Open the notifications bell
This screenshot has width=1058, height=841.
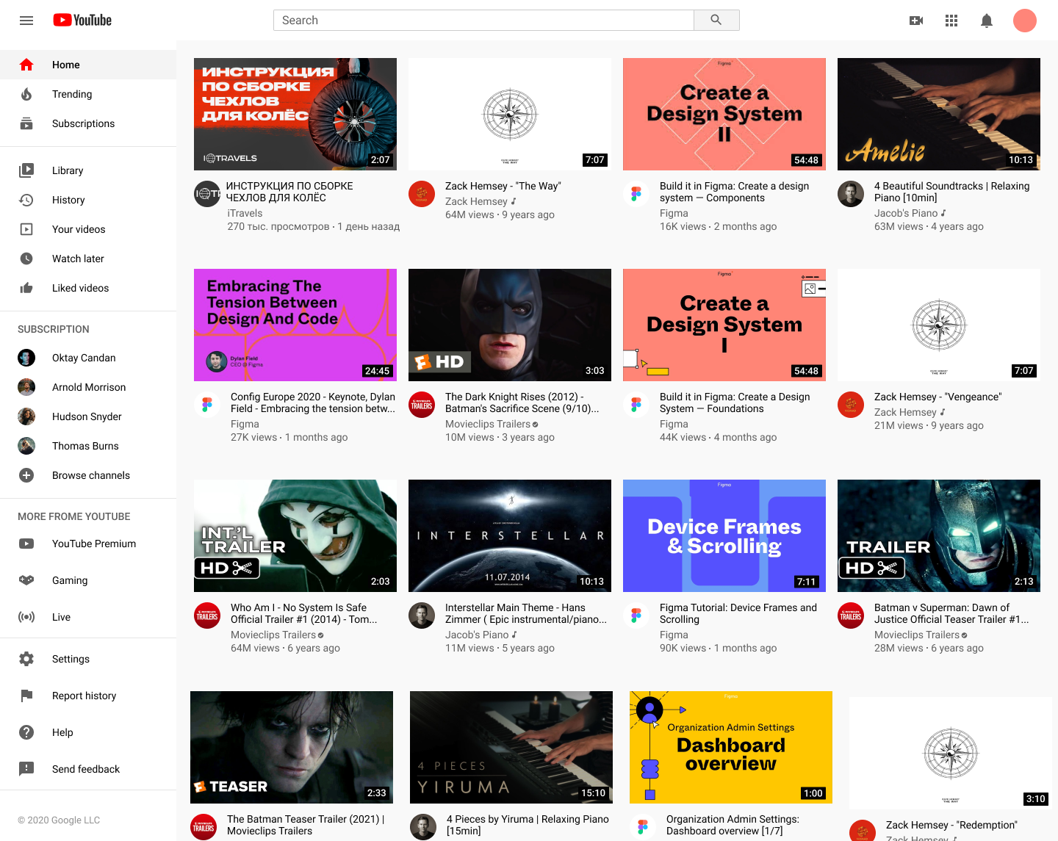click(x=987, y=21)
